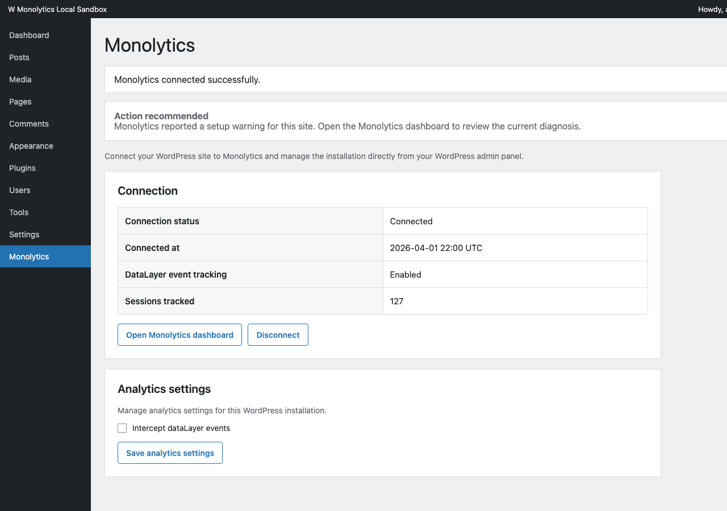Open the Dashboard menu item
Image resolution: width=727 pixels, height=511 pixels.
click(x=29, y=35)
